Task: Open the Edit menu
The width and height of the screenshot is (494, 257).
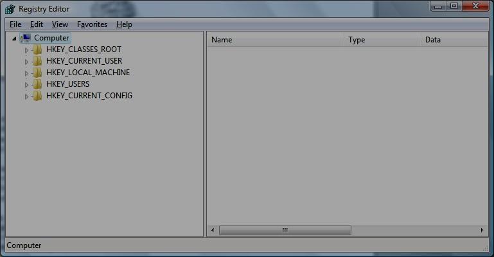Action: tap(36, 24)
